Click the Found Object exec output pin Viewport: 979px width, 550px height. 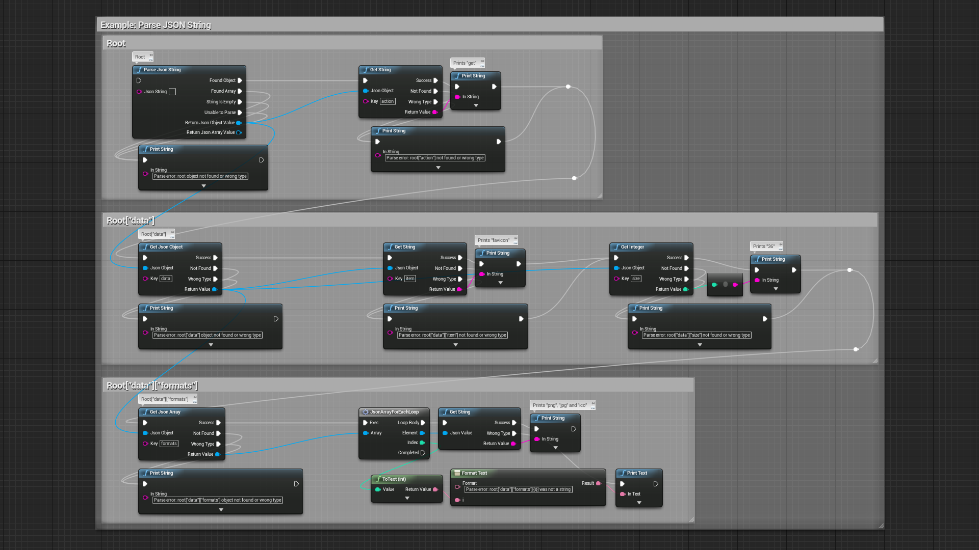(x=240, y=80)
